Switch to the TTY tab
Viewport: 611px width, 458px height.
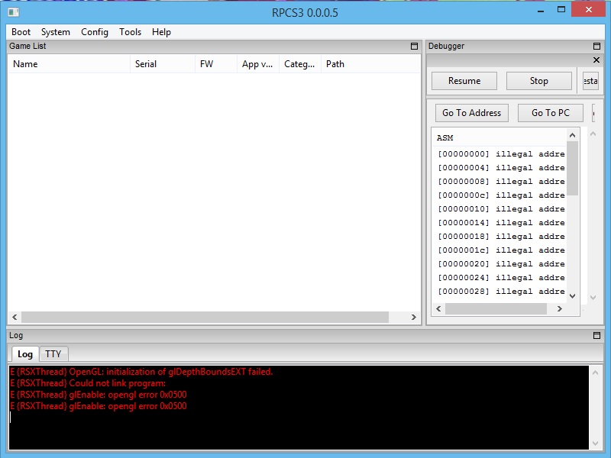[x=53, y=353]
